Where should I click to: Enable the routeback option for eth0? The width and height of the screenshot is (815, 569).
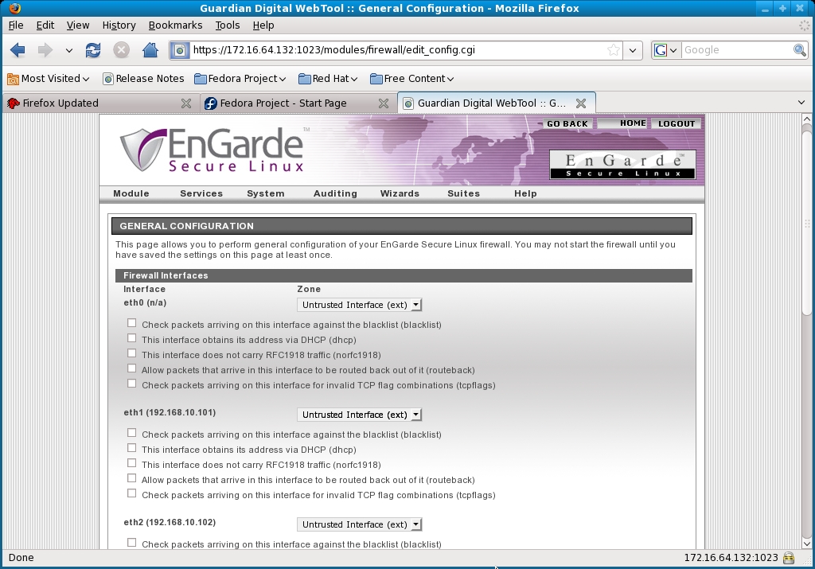point(131,368)
